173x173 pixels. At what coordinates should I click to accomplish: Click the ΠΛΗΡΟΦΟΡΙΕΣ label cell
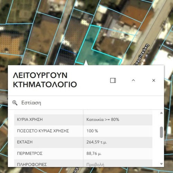coord(48,163)
